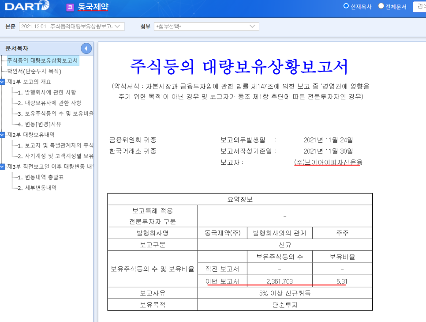Open 4. 변동[변경]사유 item
The width and height of the screenshot is (426, 322).
(x=40, y=124)
